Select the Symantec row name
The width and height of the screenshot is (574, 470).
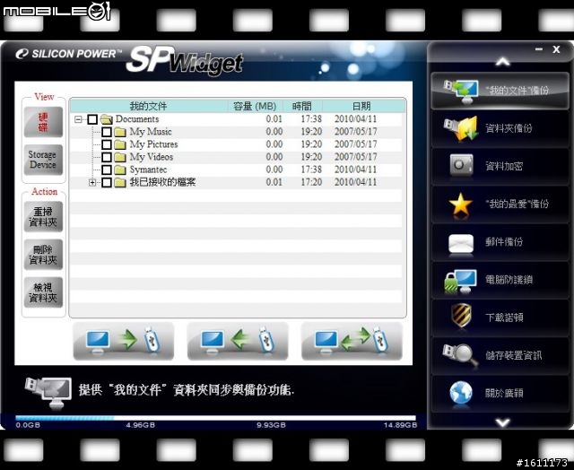[148, 170]
